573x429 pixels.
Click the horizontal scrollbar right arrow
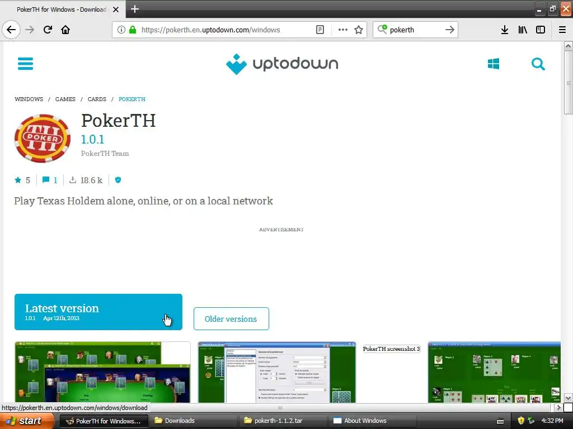(558, 407)
